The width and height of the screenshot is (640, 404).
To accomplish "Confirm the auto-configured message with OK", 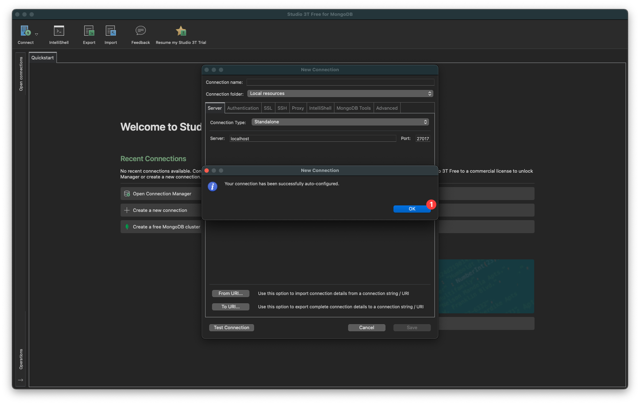I will pos(412,209).
